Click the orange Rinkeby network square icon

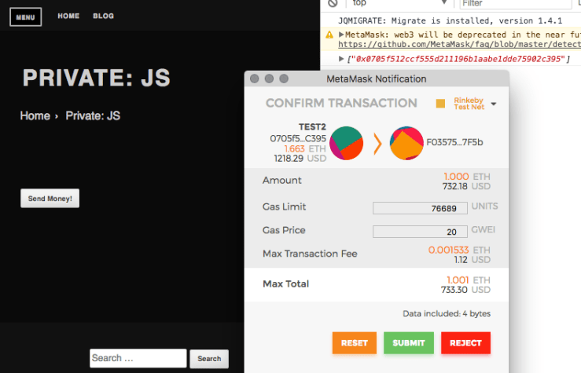440,103
